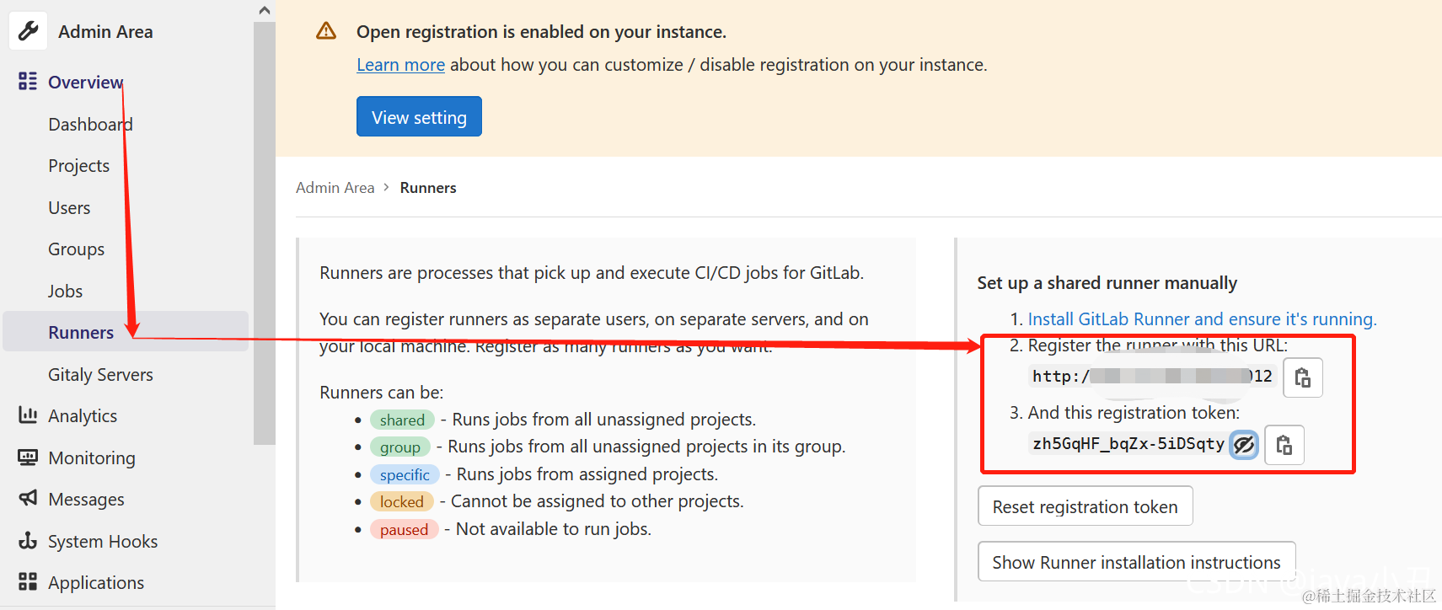Open Gitaly Servers in the sidebar
Screen dimensions: 1442x610
coord(100,374)
